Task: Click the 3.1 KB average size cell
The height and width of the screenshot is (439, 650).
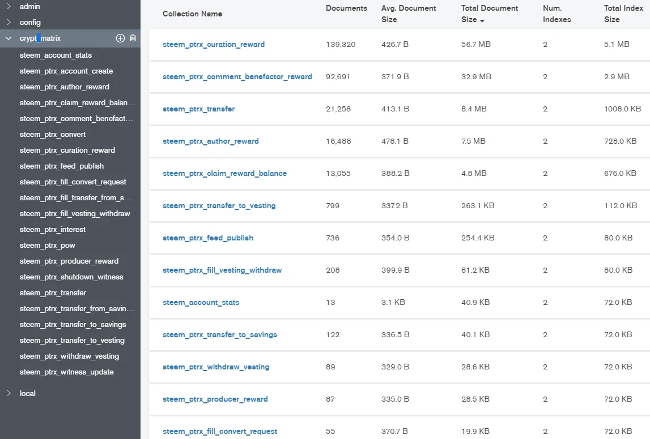Action: pos(393,303)
